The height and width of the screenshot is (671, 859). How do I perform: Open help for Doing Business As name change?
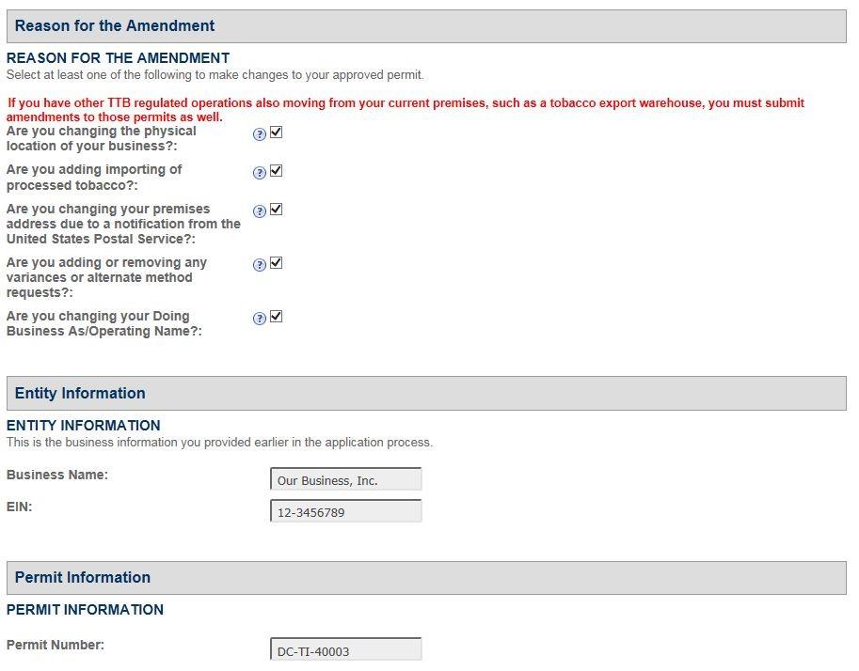260,319
